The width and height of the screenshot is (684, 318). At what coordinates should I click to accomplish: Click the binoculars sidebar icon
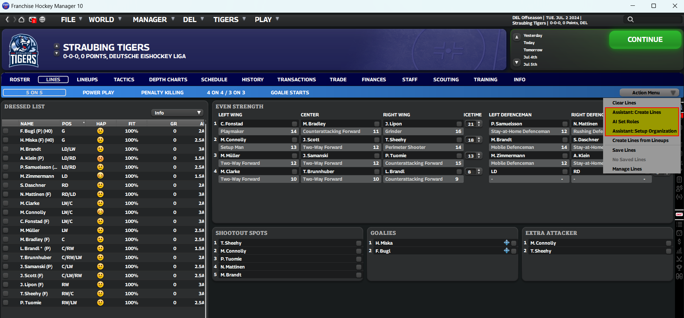[x=679, y=276]
